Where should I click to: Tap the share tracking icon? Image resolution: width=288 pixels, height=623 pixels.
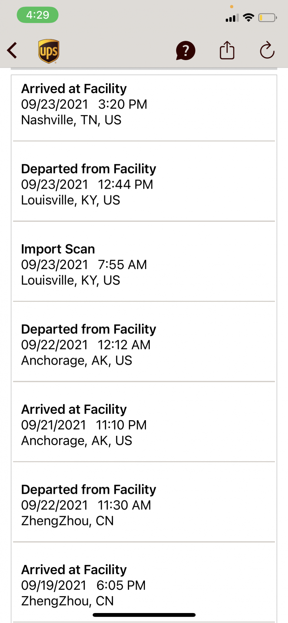click(x=227, y=50)
